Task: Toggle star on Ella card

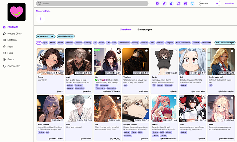Action: [118, 98]
